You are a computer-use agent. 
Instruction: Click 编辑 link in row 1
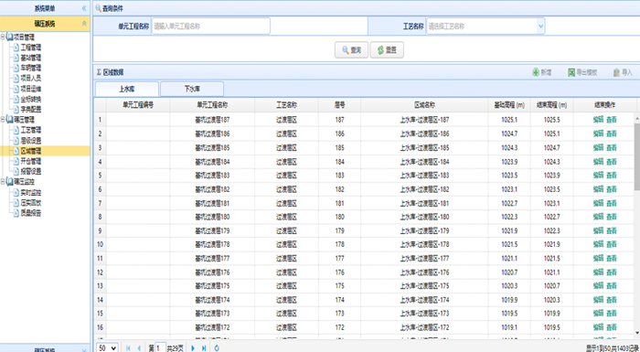pos(598,120)
